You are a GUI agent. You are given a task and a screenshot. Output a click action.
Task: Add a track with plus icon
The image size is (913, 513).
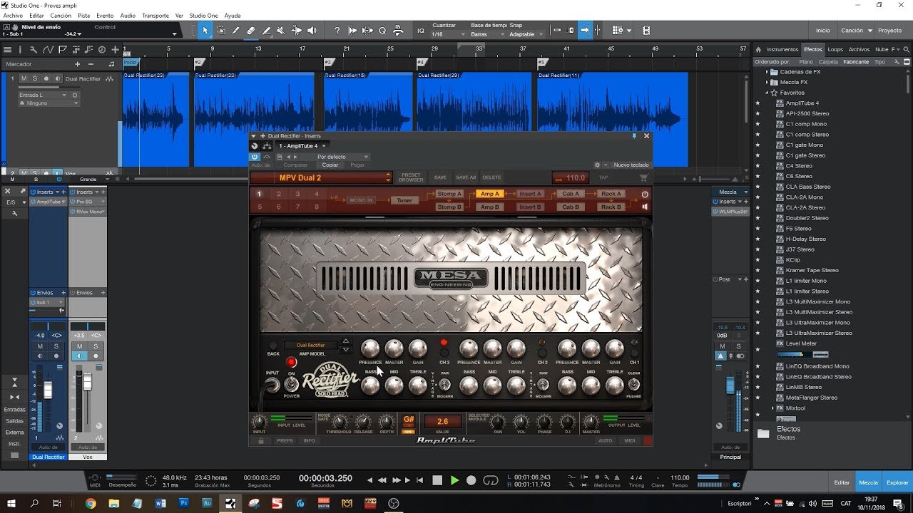[x=114, y=50]
